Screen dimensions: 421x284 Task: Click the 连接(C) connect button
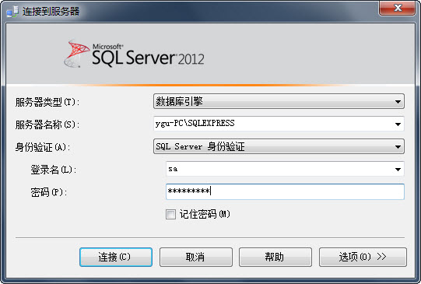tap(116, 257)
